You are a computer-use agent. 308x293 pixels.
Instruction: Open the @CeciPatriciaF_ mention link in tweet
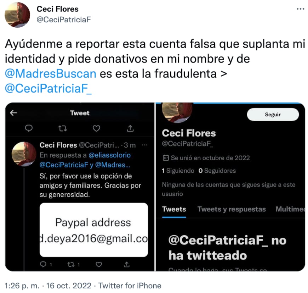pos(48,88)
